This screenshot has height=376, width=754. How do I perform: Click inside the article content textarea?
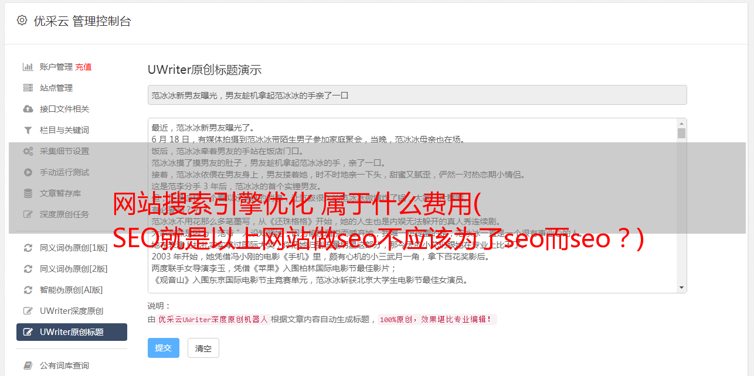[x=412, y=206]
